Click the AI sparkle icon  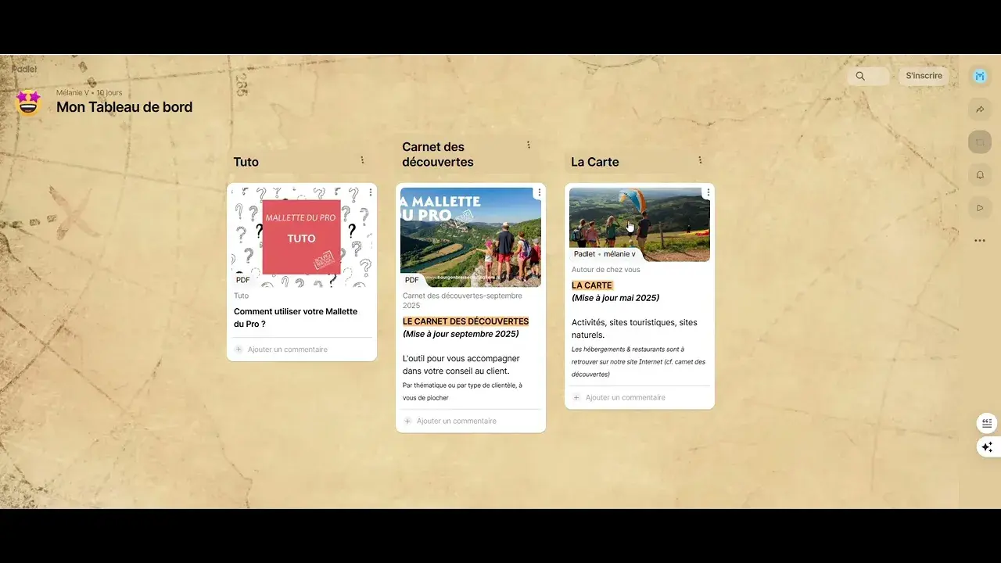point(987,447)
